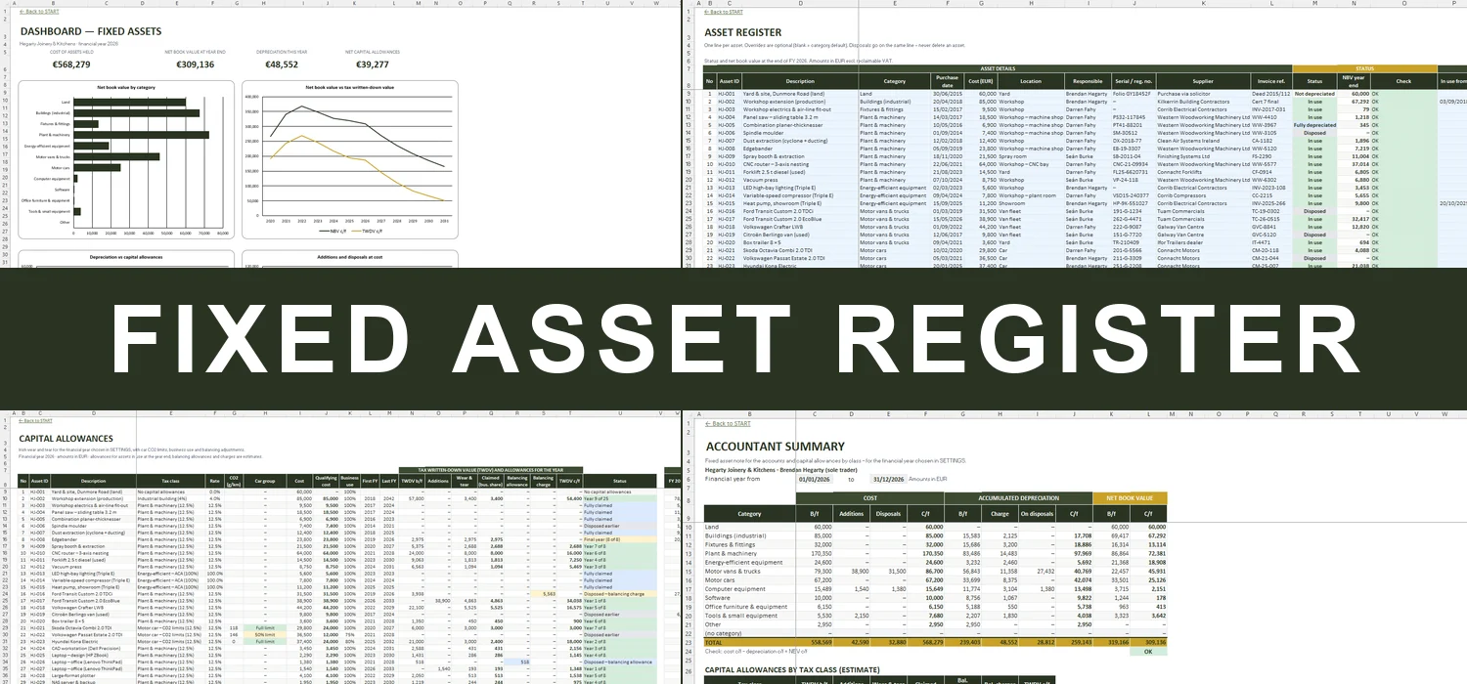Viewport: 1467px width, 684px height.
Task: Click the Plant & machinery bar in the chart
Action: (142, 135)
